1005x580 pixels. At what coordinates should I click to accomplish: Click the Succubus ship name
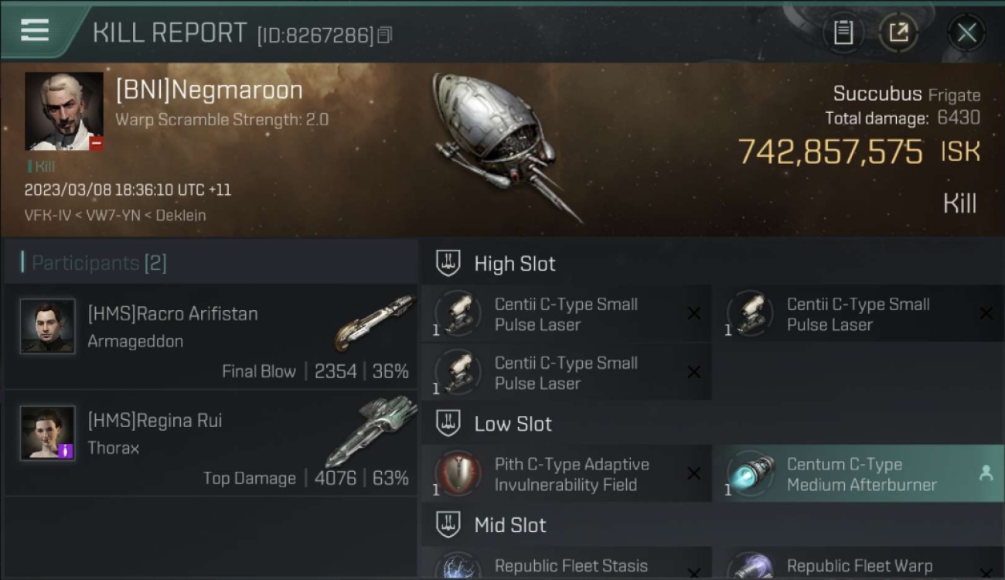(x=877, y=94)
